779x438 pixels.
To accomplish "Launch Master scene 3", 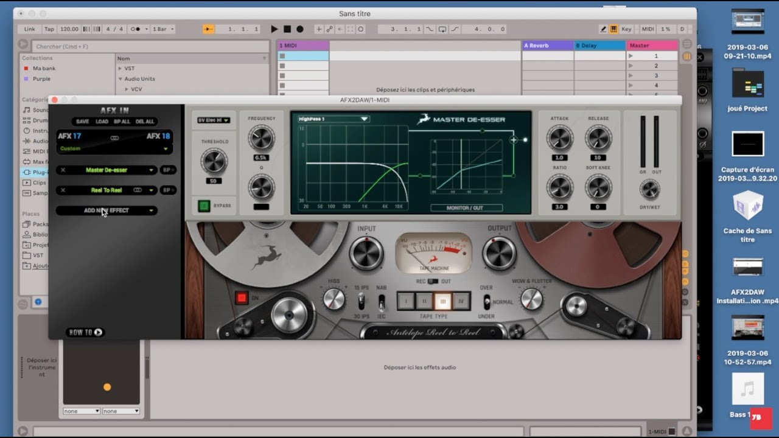I will (631, 75).
